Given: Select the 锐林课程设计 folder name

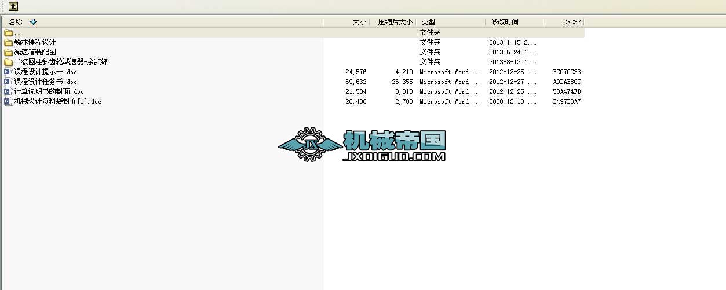Looking at the screenshot, I should pyautogui.click(x=35, y=42).
